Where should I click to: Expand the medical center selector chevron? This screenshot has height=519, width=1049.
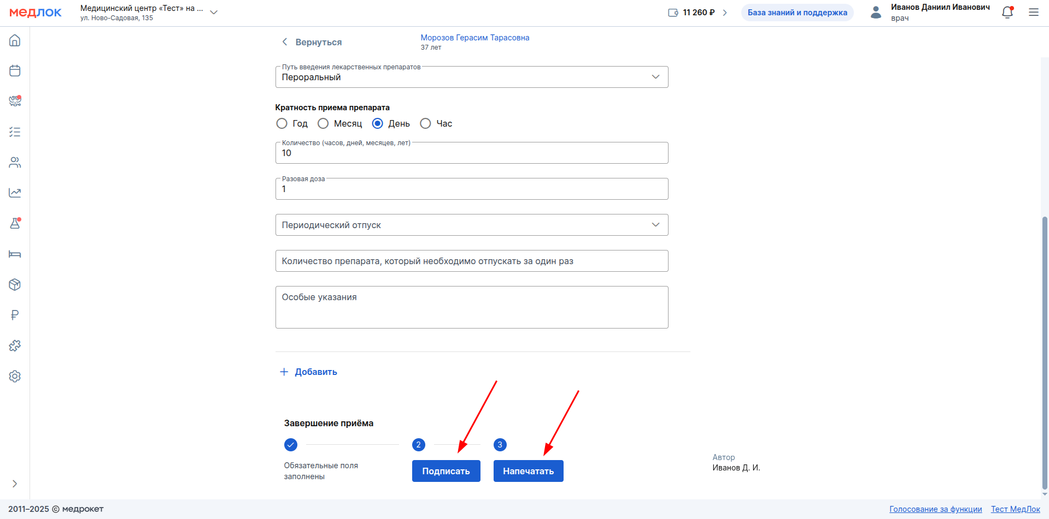coord(214,13)
